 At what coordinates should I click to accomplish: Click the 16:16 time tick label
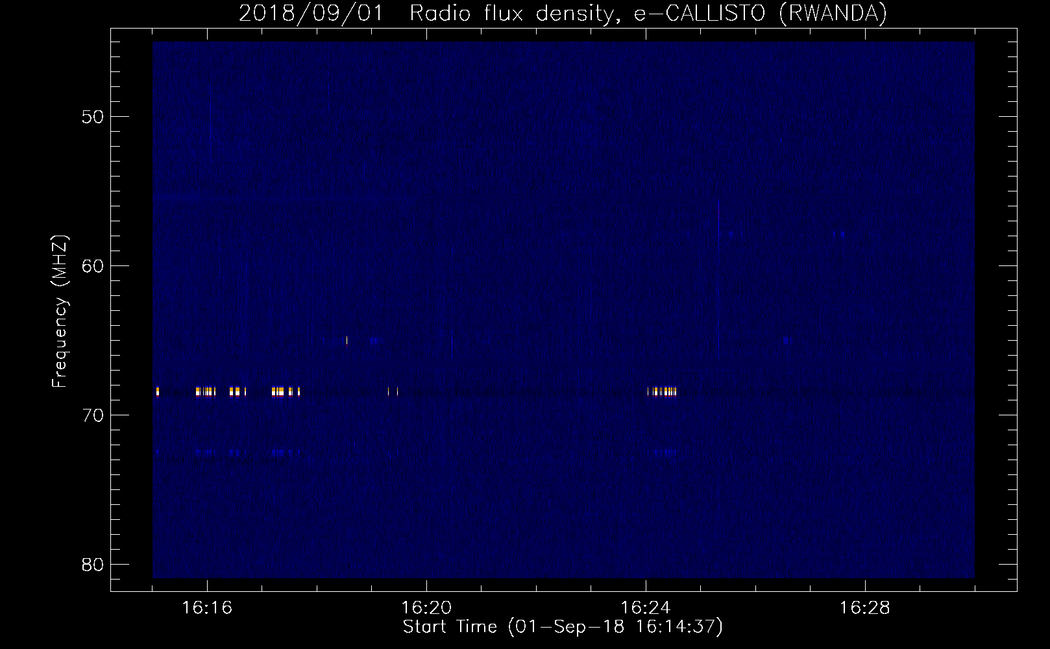click(207, 608)
